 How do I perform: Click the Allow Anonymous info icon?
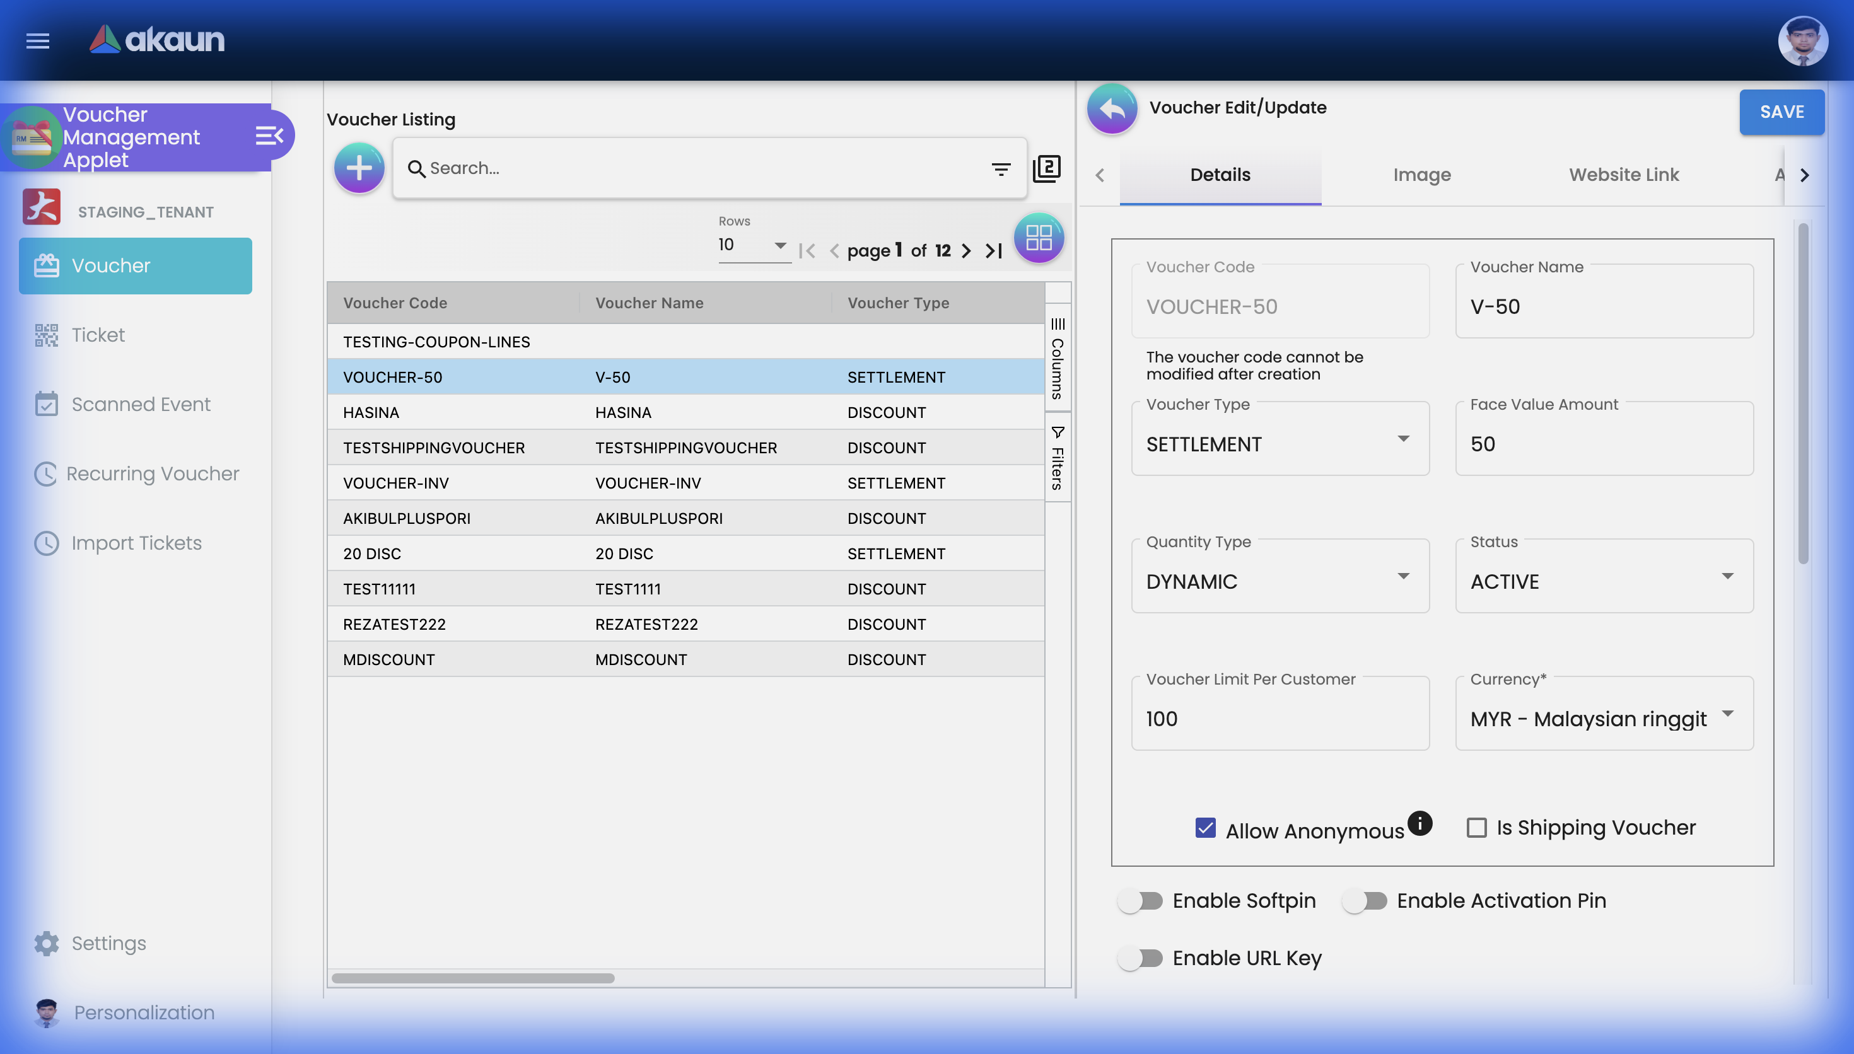point(1420,823)
